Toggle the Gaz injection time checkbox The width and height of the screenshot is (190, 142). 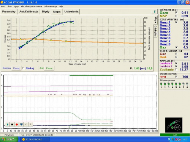tap(176, 47)
